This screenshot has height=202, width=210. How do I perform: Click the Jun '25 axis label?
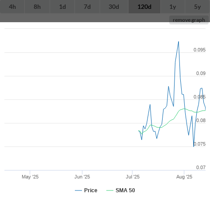(82, 177)
